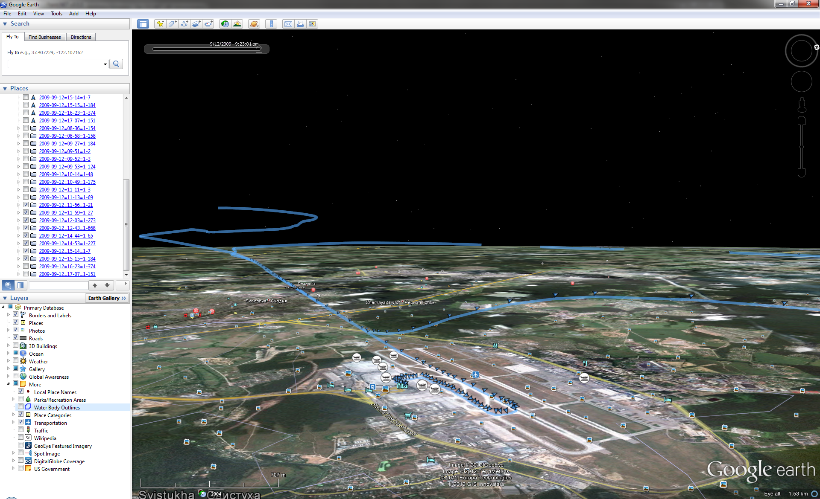Click the zoom-in plus on zoom slider
The width and height of the screenshot is (820, 499).
pyautogui.click(x=802, y=121)
